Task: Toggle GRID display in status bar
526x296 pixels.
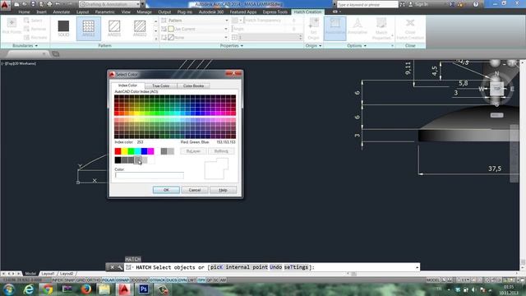Action: pos(81,280)
